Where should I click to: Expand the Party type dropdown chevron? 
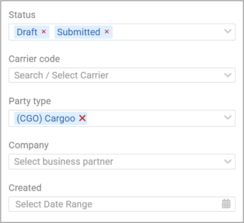pyautogui.click(x=228, y=118)
